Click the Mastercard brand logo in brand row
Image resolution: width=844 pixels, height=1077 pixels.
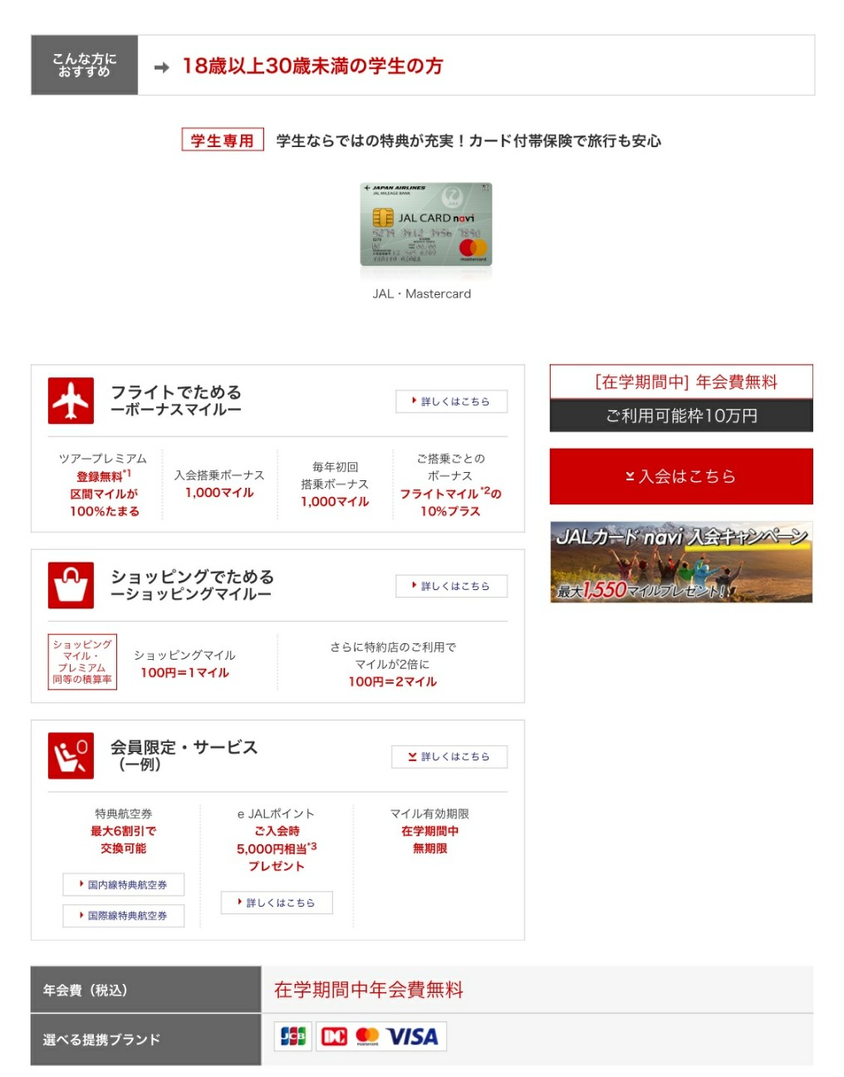pos(367,1036)
